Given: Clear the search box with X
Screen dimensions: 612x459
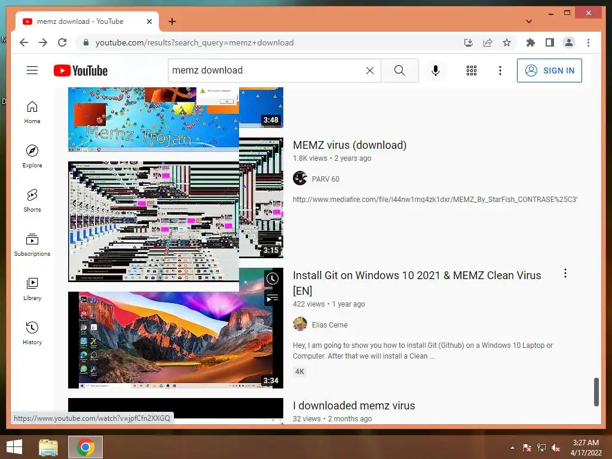Looking at the screenshot, I should [369, 71].
